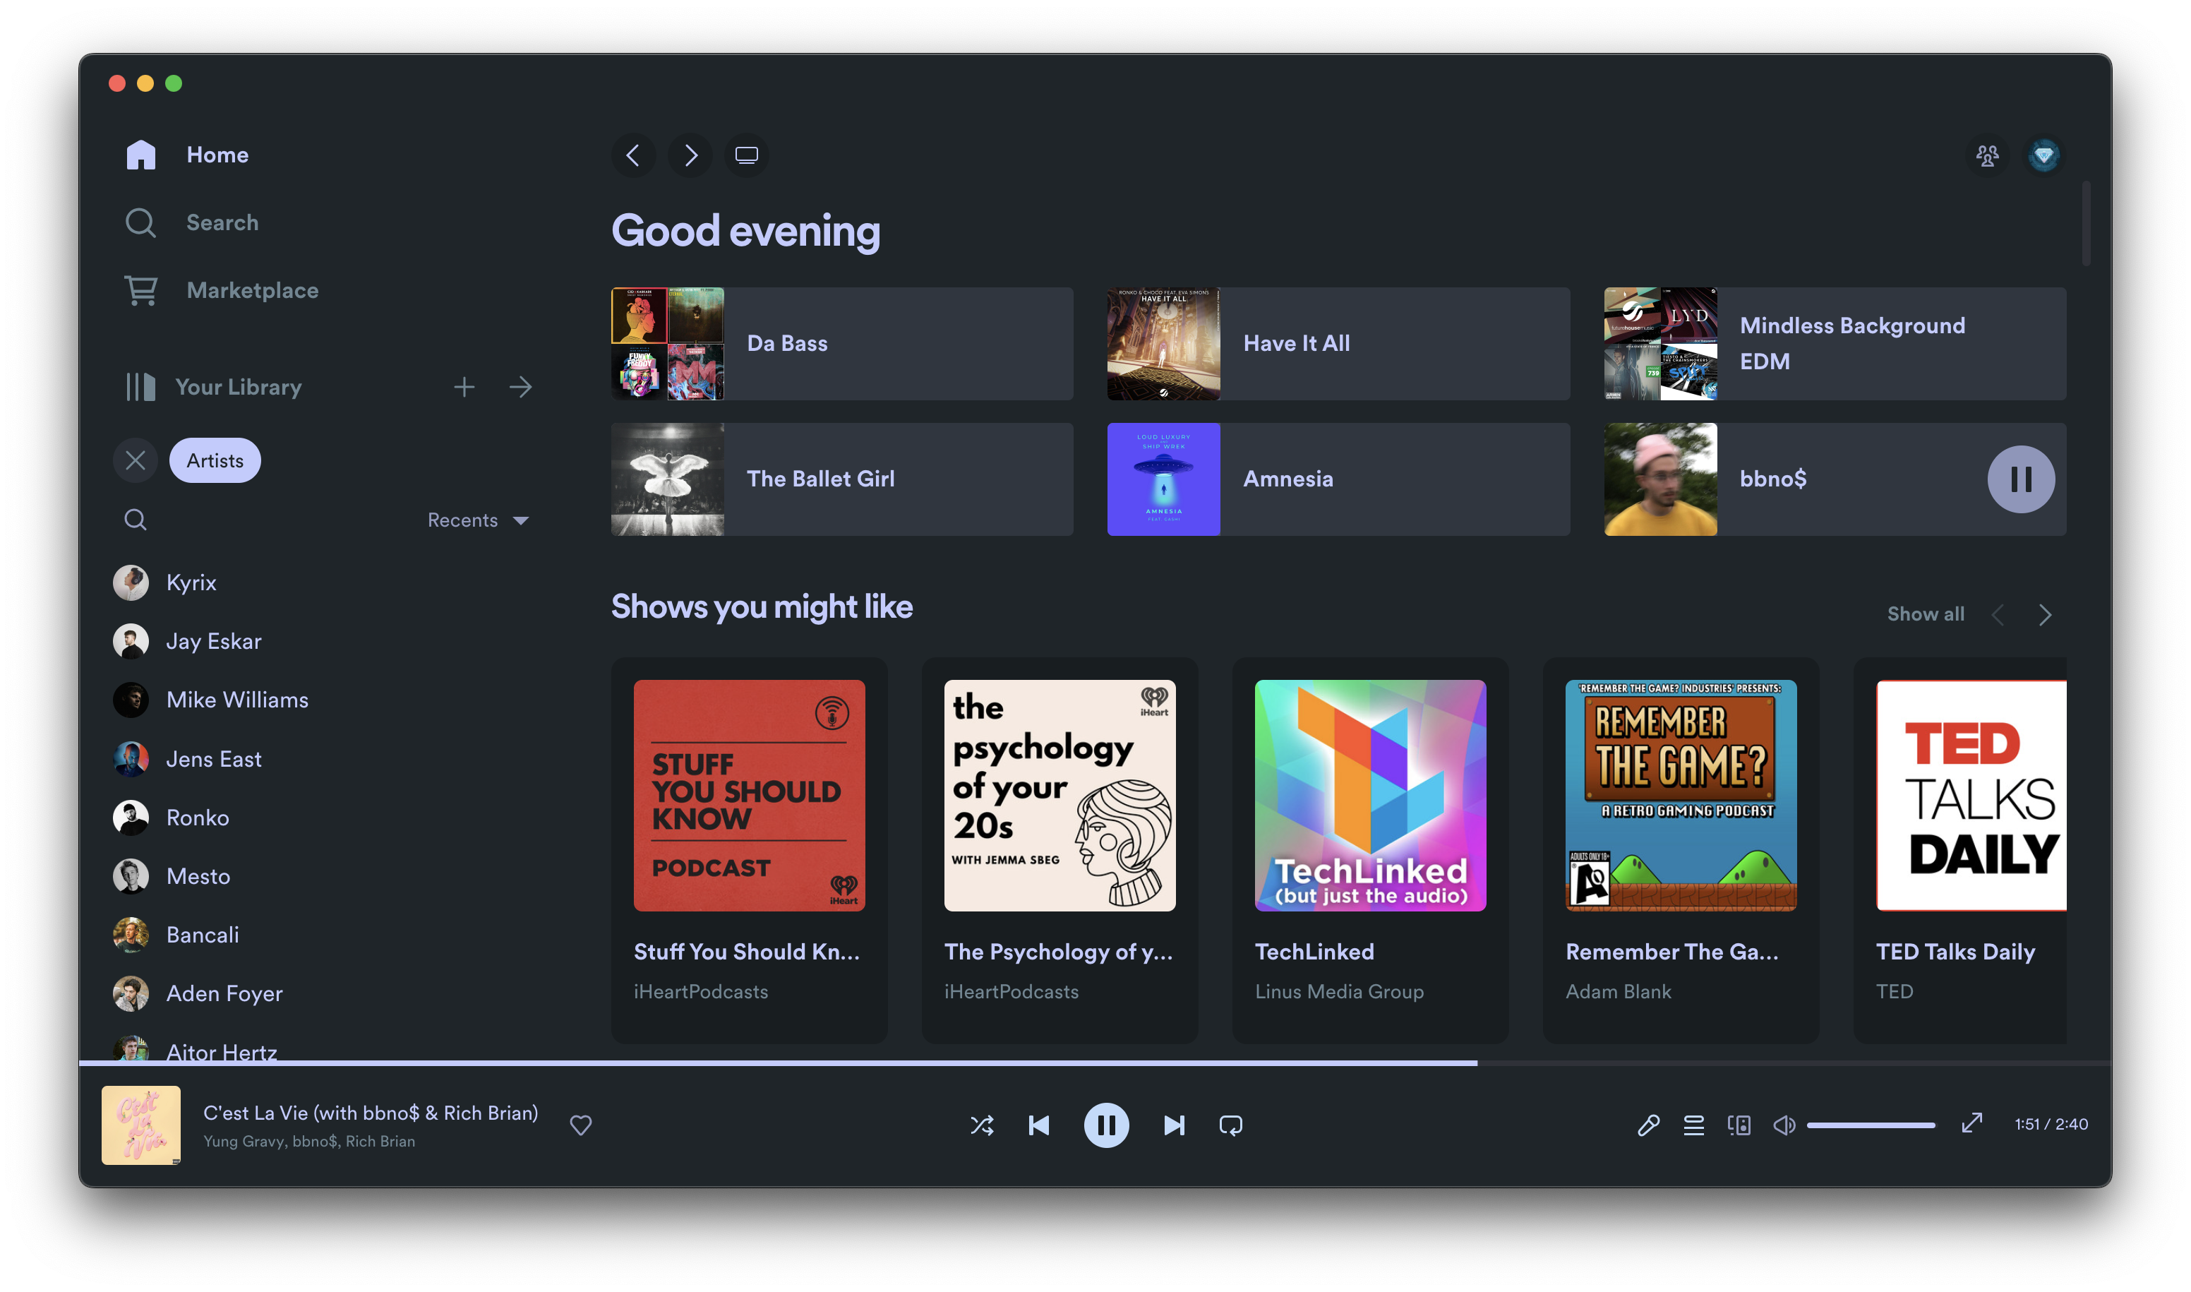Open The Psychology of your 20s card
This screenshot has height=1292, width=2191.
(x=1060, y=850)
